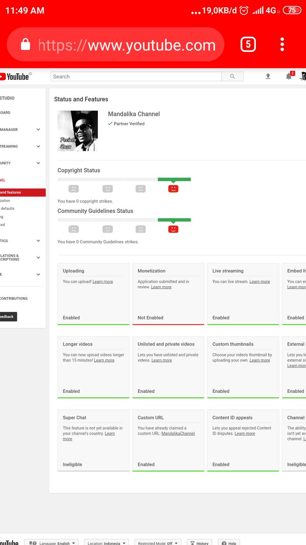The height and width of the screenshot is (545, 306).
Task: Click the Partner Verified checkmark
Action: coord(110,124)
